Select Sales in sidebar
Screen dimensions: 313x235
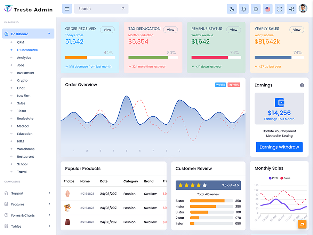point(21,103)
